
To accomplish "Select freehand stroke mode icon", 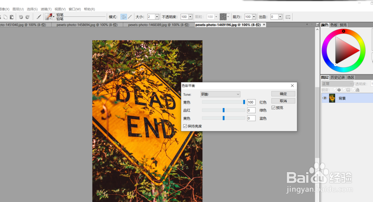I will tap(123, 17).
